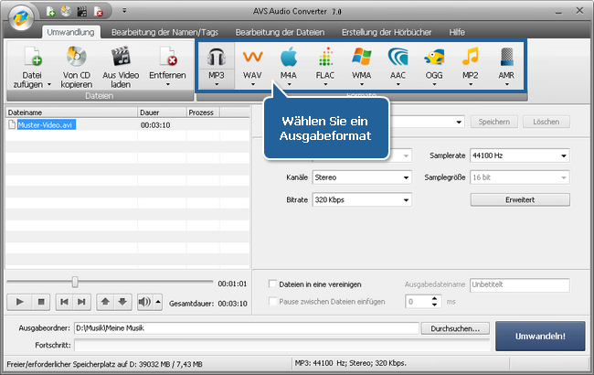Click the Ausgabeordner path field

click(247, 328)
